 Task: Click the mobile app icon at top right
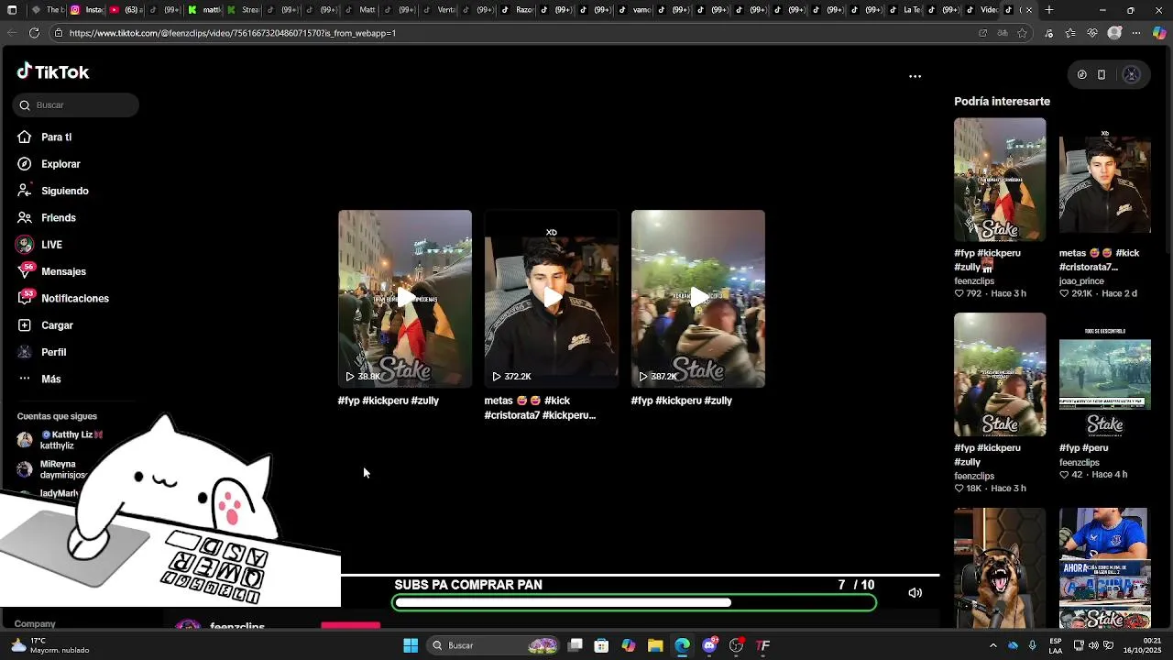(x=1102, y=75)
